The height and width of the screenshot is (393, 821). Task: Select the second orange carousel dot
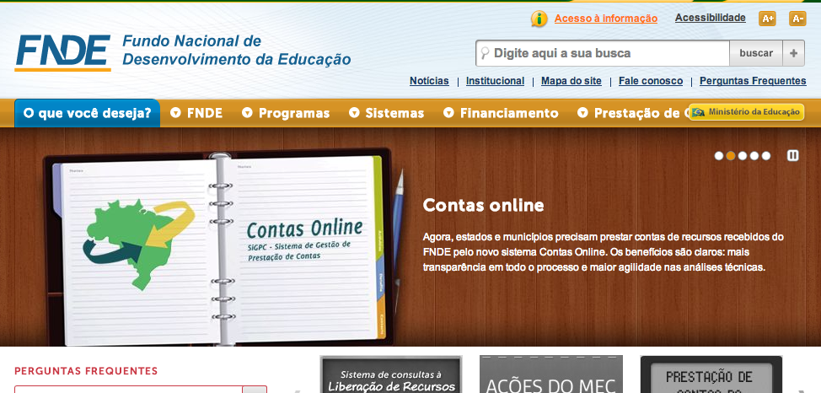[x=731, y=156]
